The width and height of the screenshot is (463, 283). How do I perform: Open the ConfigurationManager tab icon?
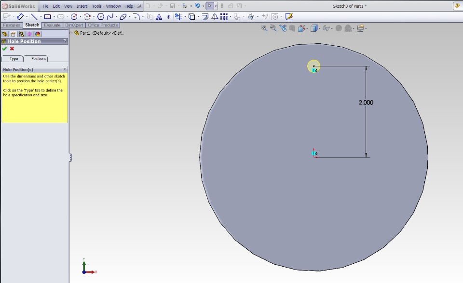tap(21, 34)
